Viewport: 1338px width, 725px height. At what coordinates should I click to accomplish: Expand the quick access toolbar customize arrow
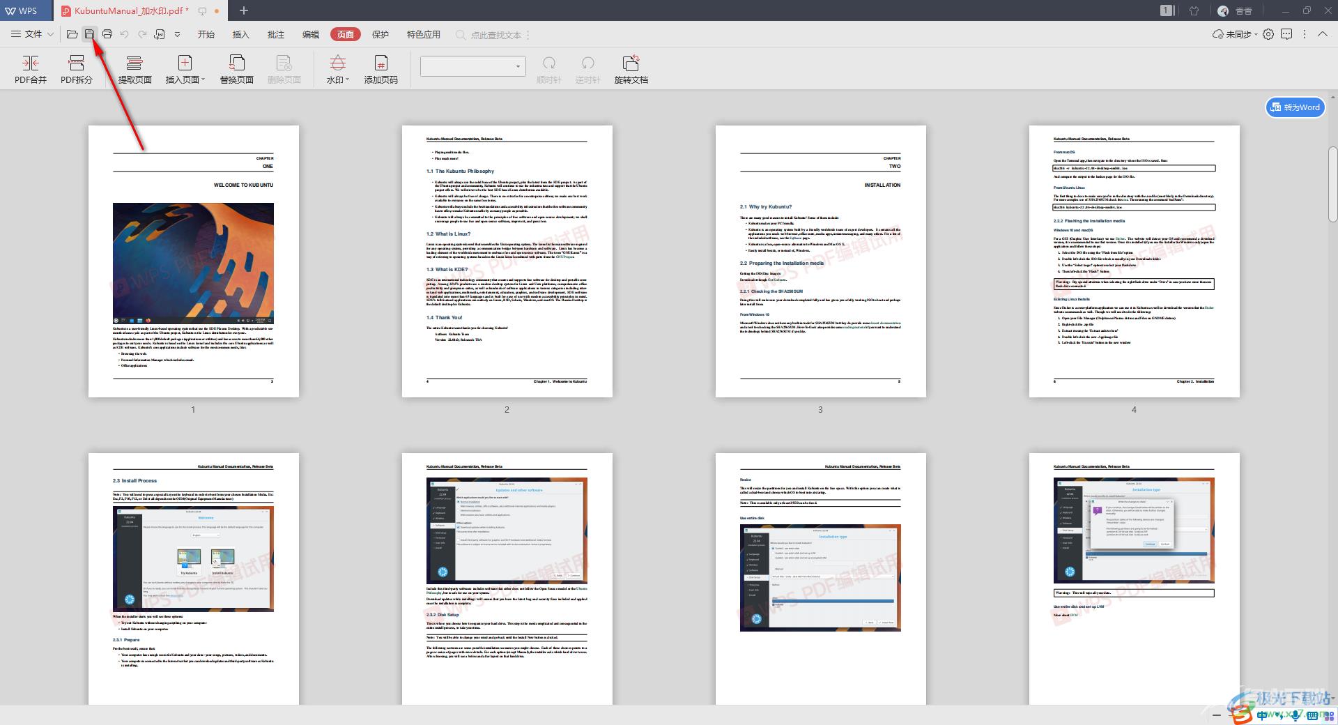point(177,34)
